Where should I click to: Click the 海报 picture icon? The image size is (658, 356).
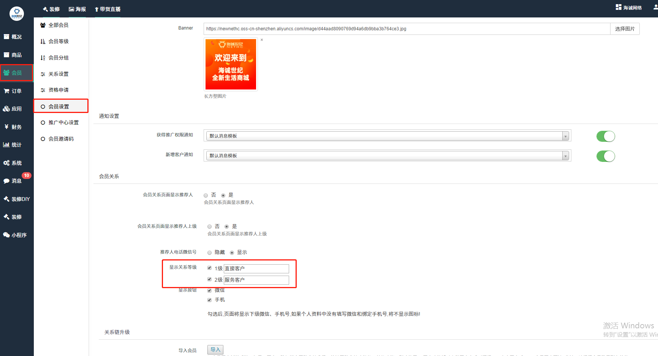tap(71, 9)
